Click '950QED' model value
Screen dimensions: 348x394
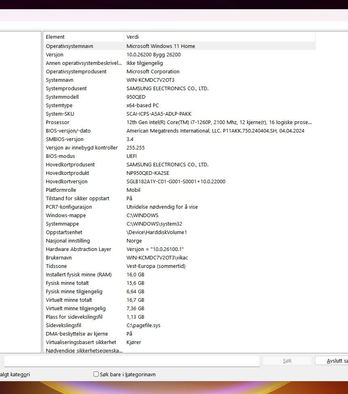(x=136, y=97)
